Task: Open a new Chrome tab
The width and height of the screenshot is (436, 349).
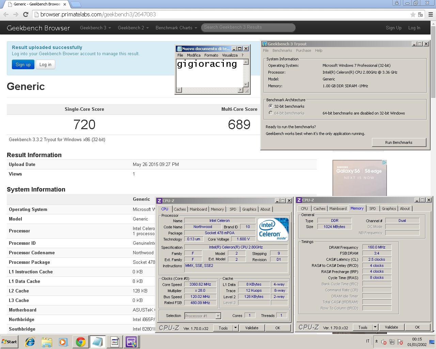Action: click(x=76, y=4)
